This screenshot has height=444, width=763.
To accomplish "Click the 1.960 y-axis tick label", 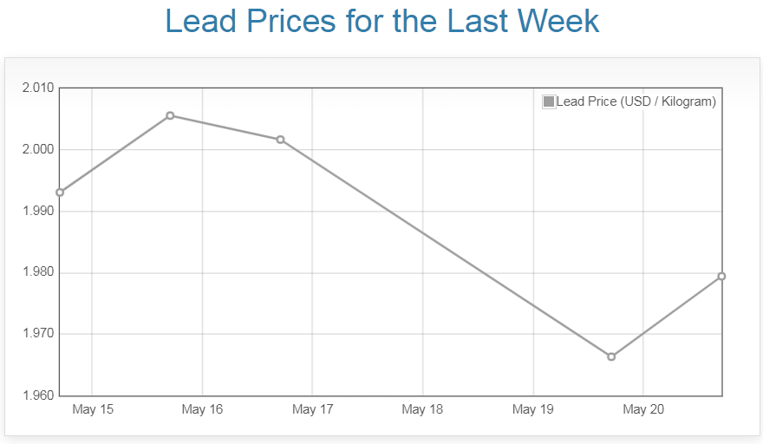I will [x=37, y=395].
